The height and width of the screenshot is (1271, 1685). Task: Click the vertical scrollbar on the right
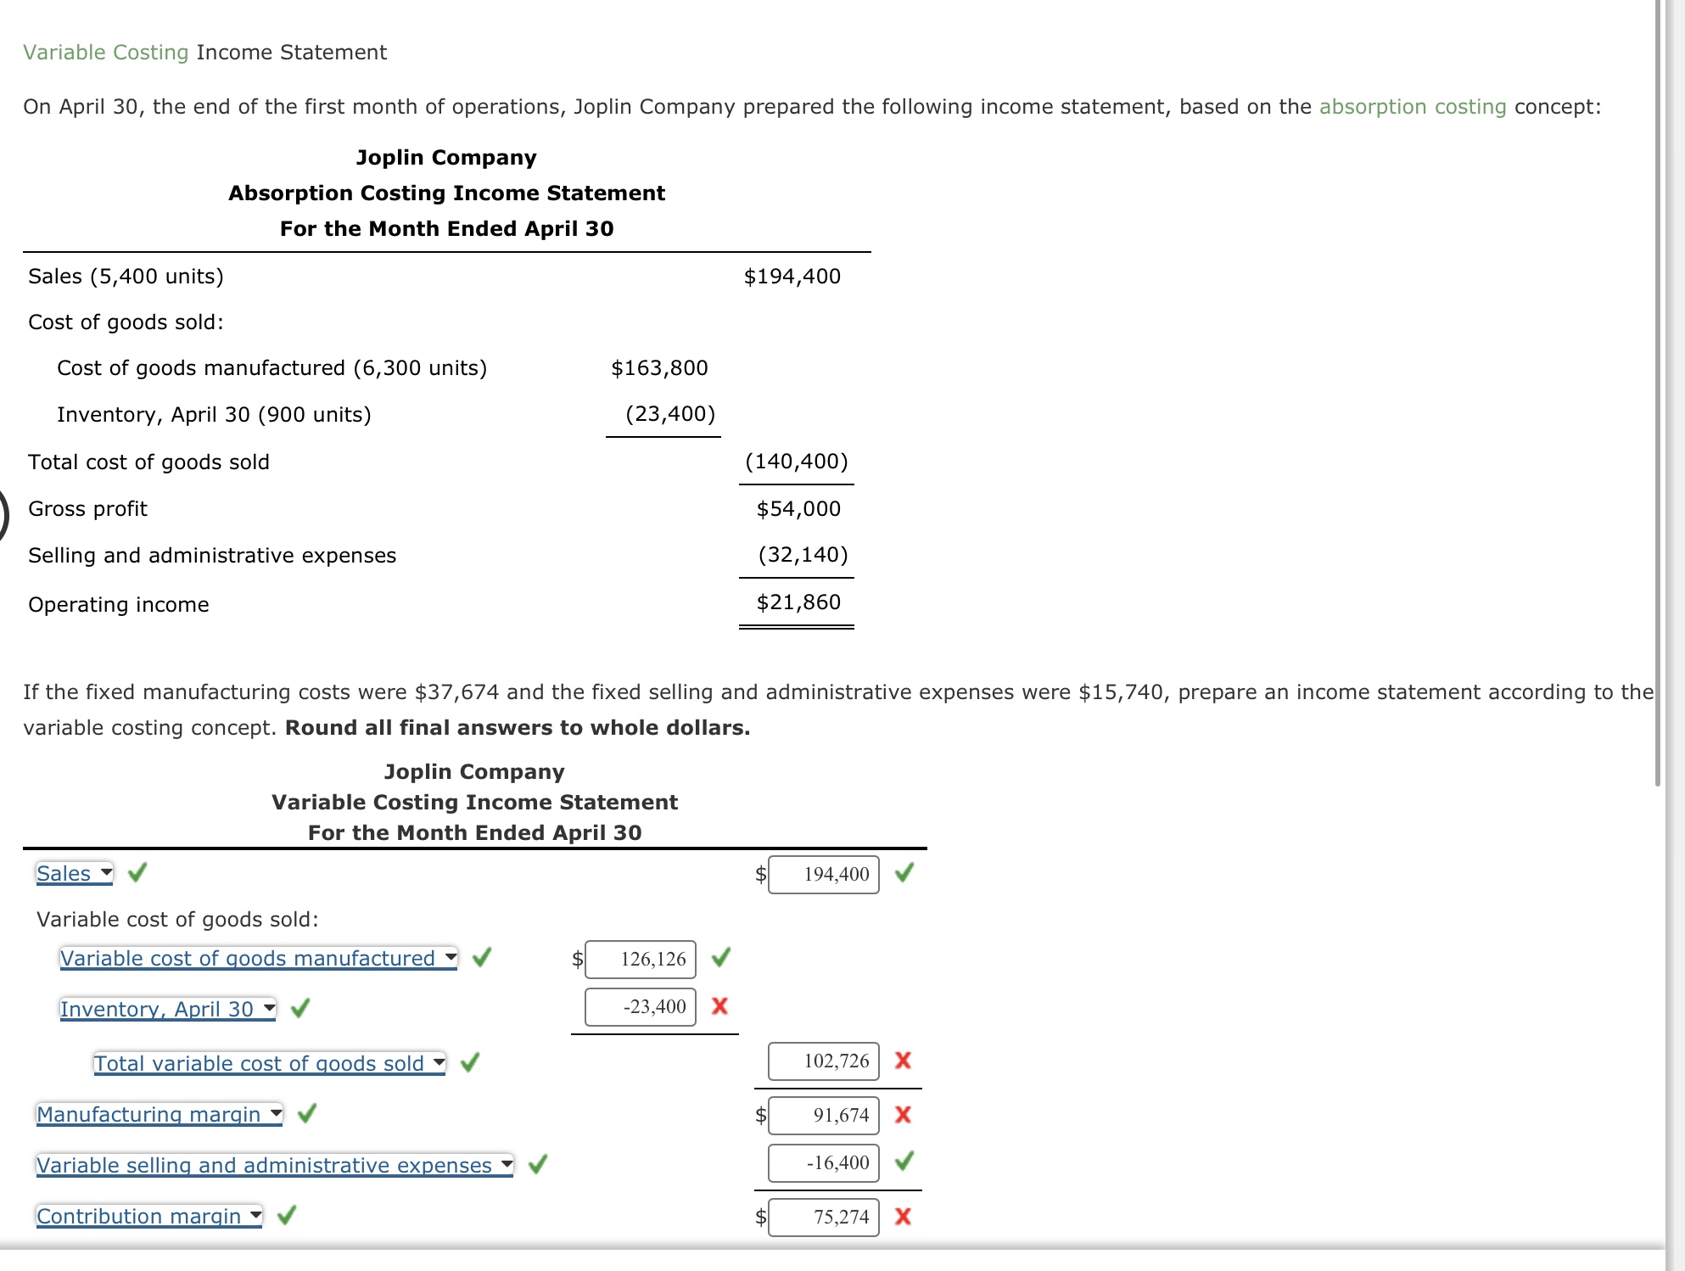pos(1658,393)
